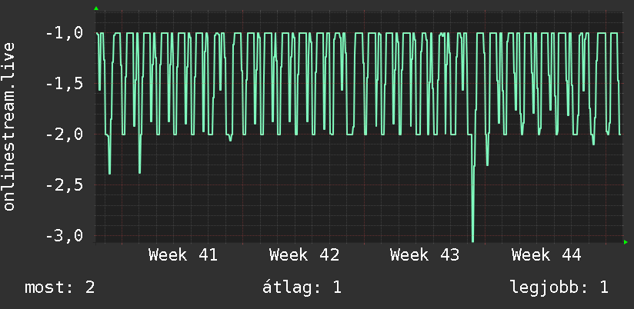
Task: Click the 'most: 2' statistic
Action: coord(60,287)
